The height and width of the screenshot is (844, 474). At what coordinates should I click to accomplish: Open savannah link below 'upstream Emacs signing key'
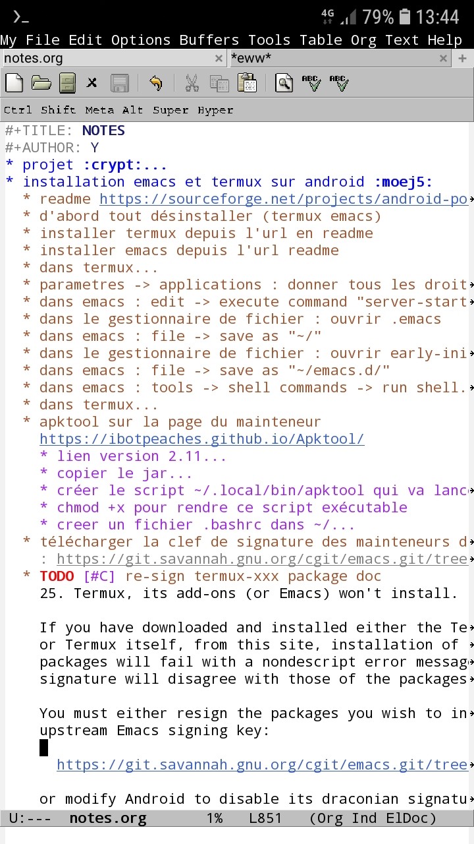tap(262, 765)
